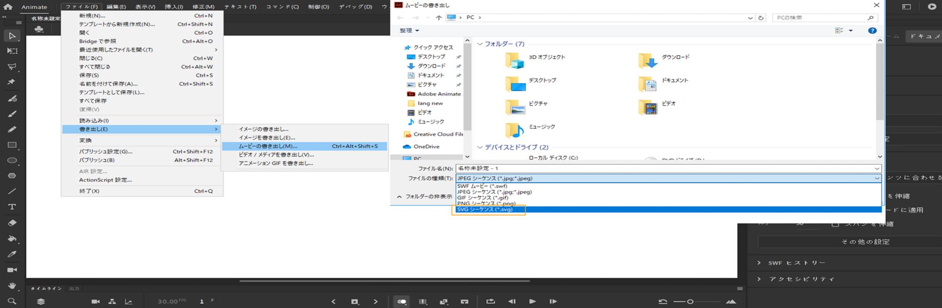Step forward one frame
This screenshot has height=308, width=942.
coord(553,302)
